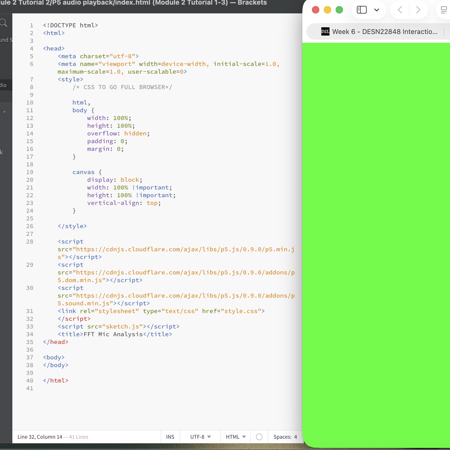Image resolution: width=450 pixels, height=450 pixels.
Task: Click Line 32, Column 14 status text
Action: (x=40, y=437)
